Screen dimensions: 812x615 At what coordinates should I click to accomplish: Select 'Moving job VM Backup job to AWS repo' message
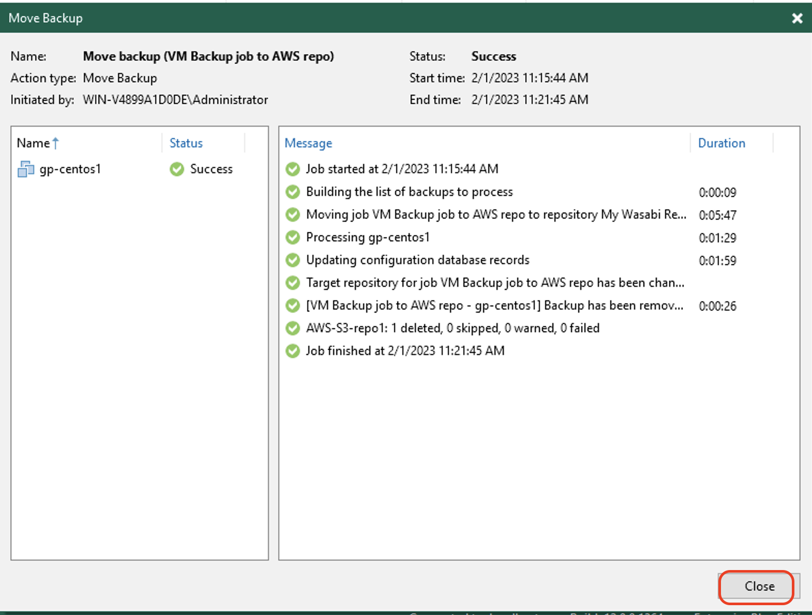[x=496, y=214]
